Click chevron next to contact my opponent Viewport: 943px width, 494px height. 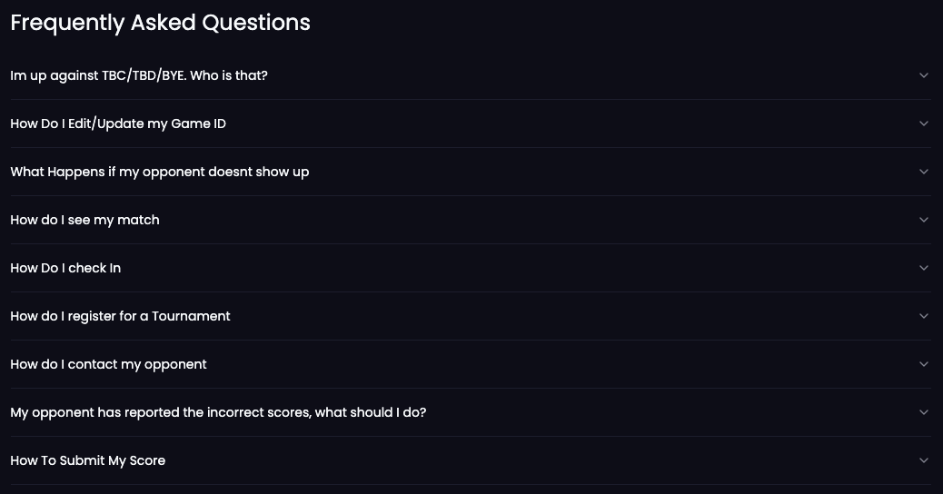924,363
